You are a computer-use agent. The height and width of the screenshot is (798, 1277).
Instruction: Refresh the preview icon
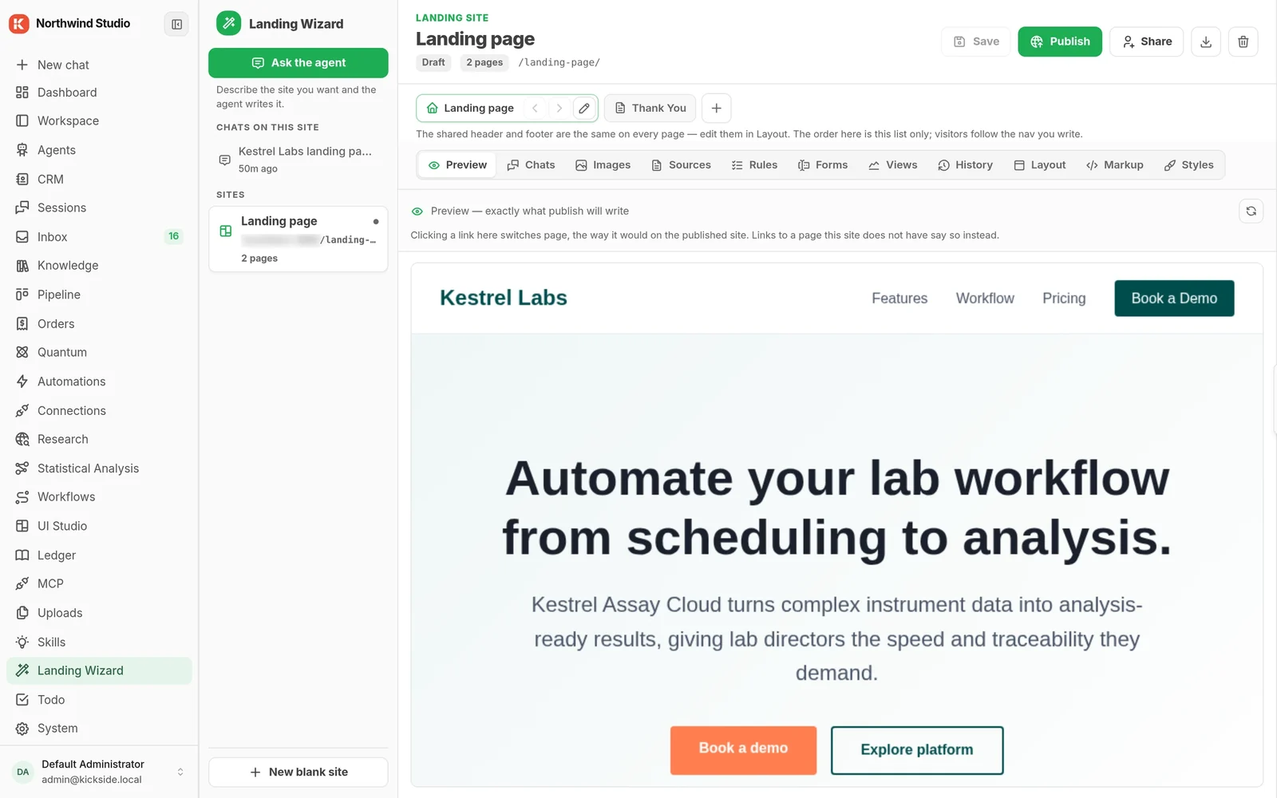click(x=1251, y=211)
